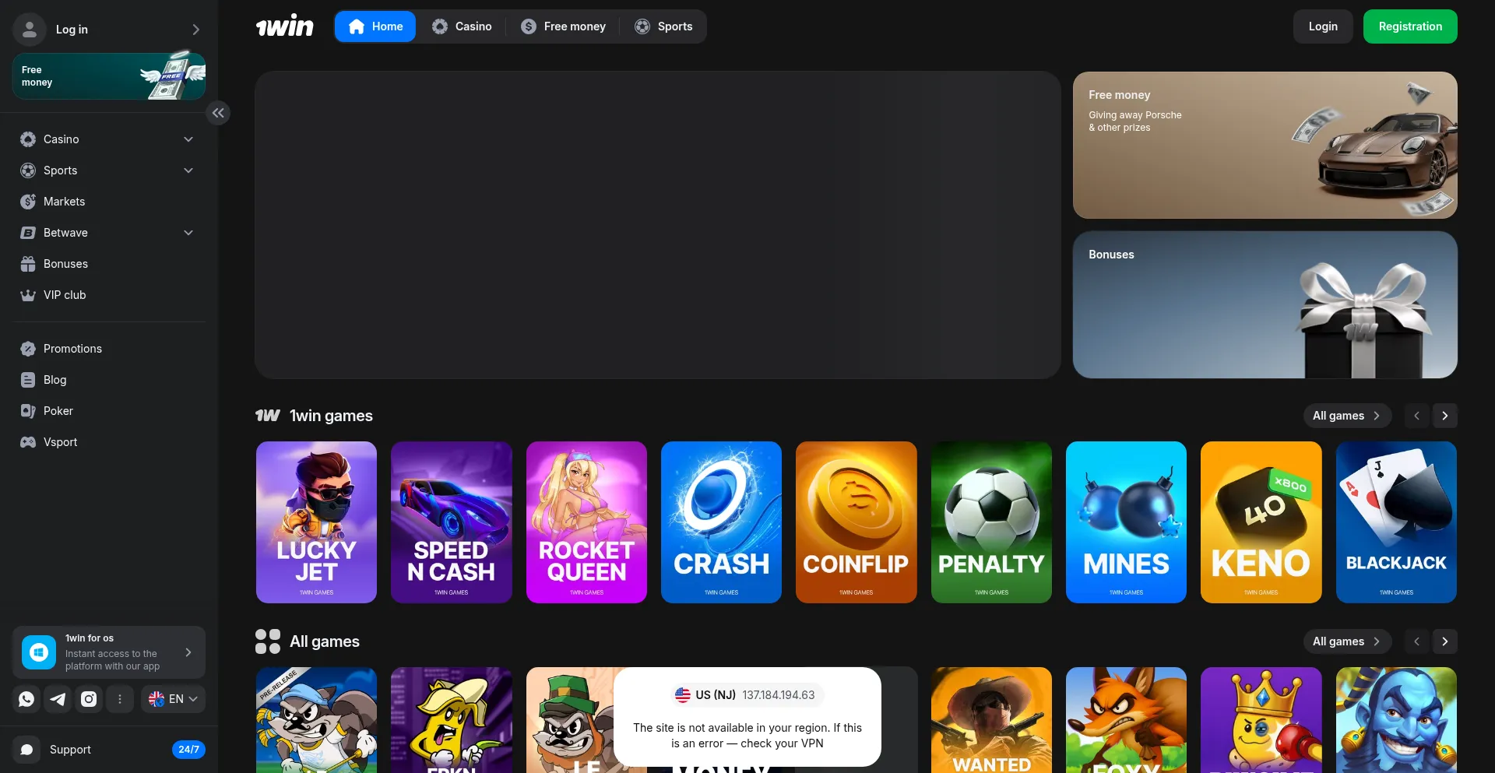Screen dimensions: 1495x773
Task: Open the Blackjack game tile
Action: (1396, 522)
